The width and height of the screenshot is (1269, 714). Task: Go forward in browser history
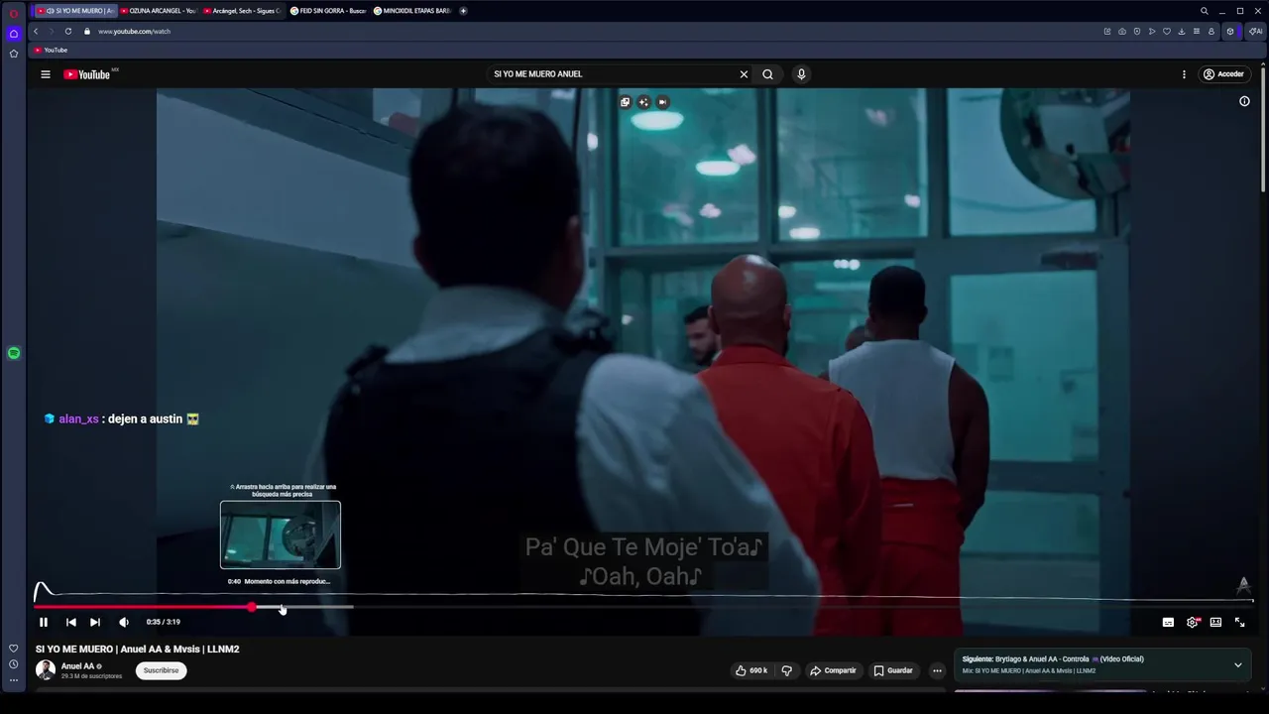[52, 32]
